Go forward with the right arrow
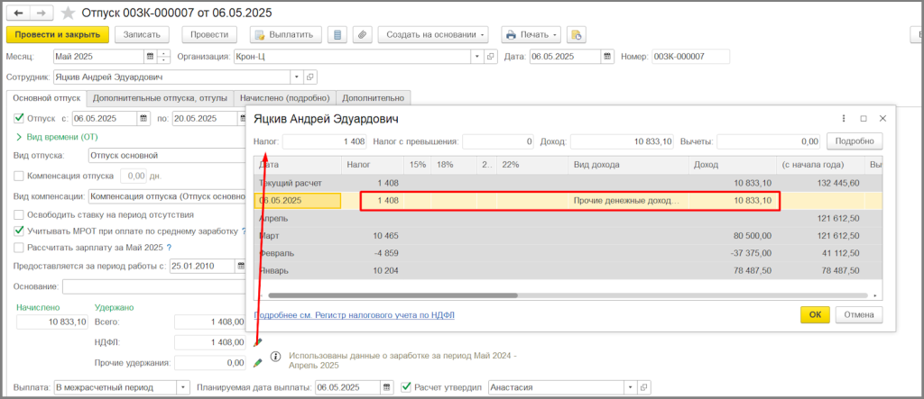This screenshot has width=924, height=399. pos(42,13)
